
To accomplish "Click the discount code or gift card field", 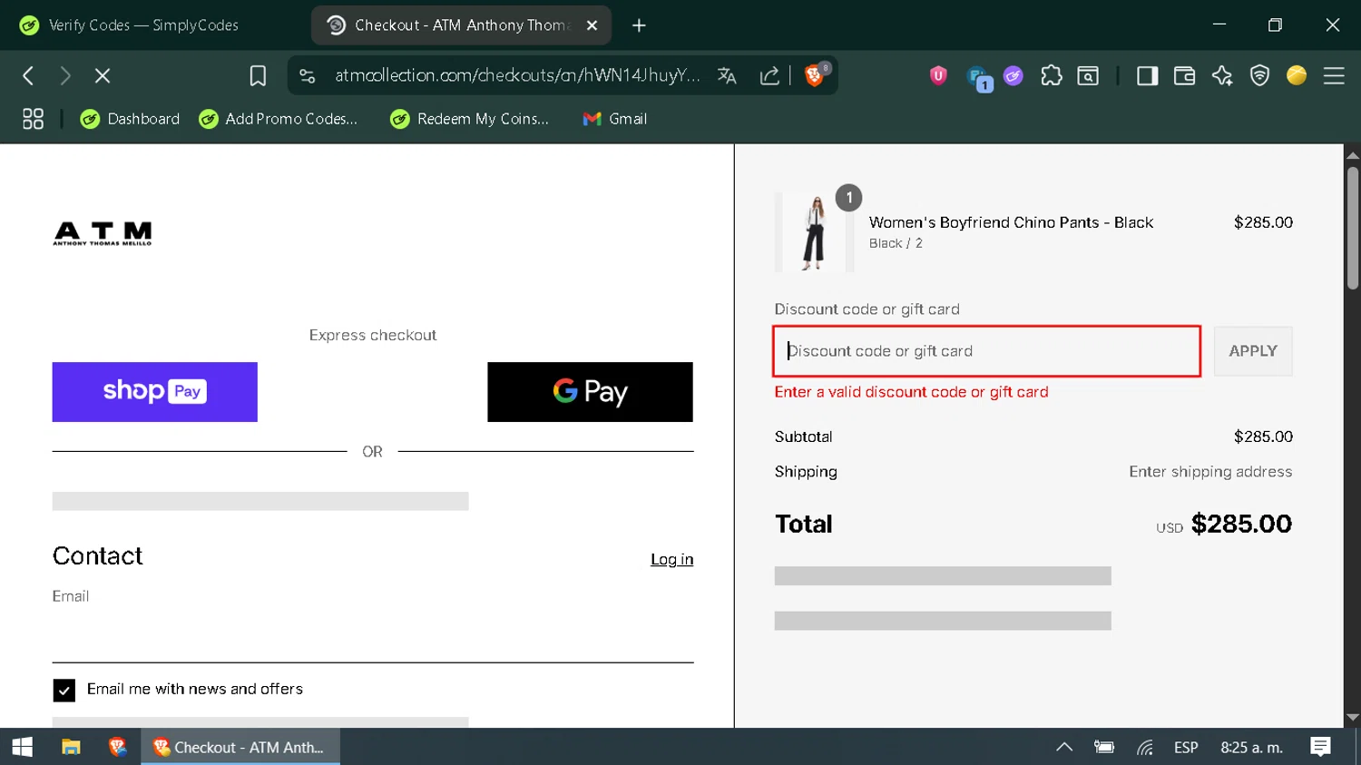I will (987, 351).
